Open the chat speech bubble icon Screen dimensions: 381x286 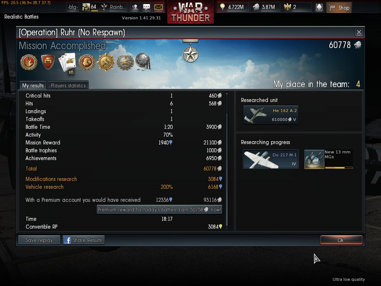pyautogui.click(x=147, y=7)
